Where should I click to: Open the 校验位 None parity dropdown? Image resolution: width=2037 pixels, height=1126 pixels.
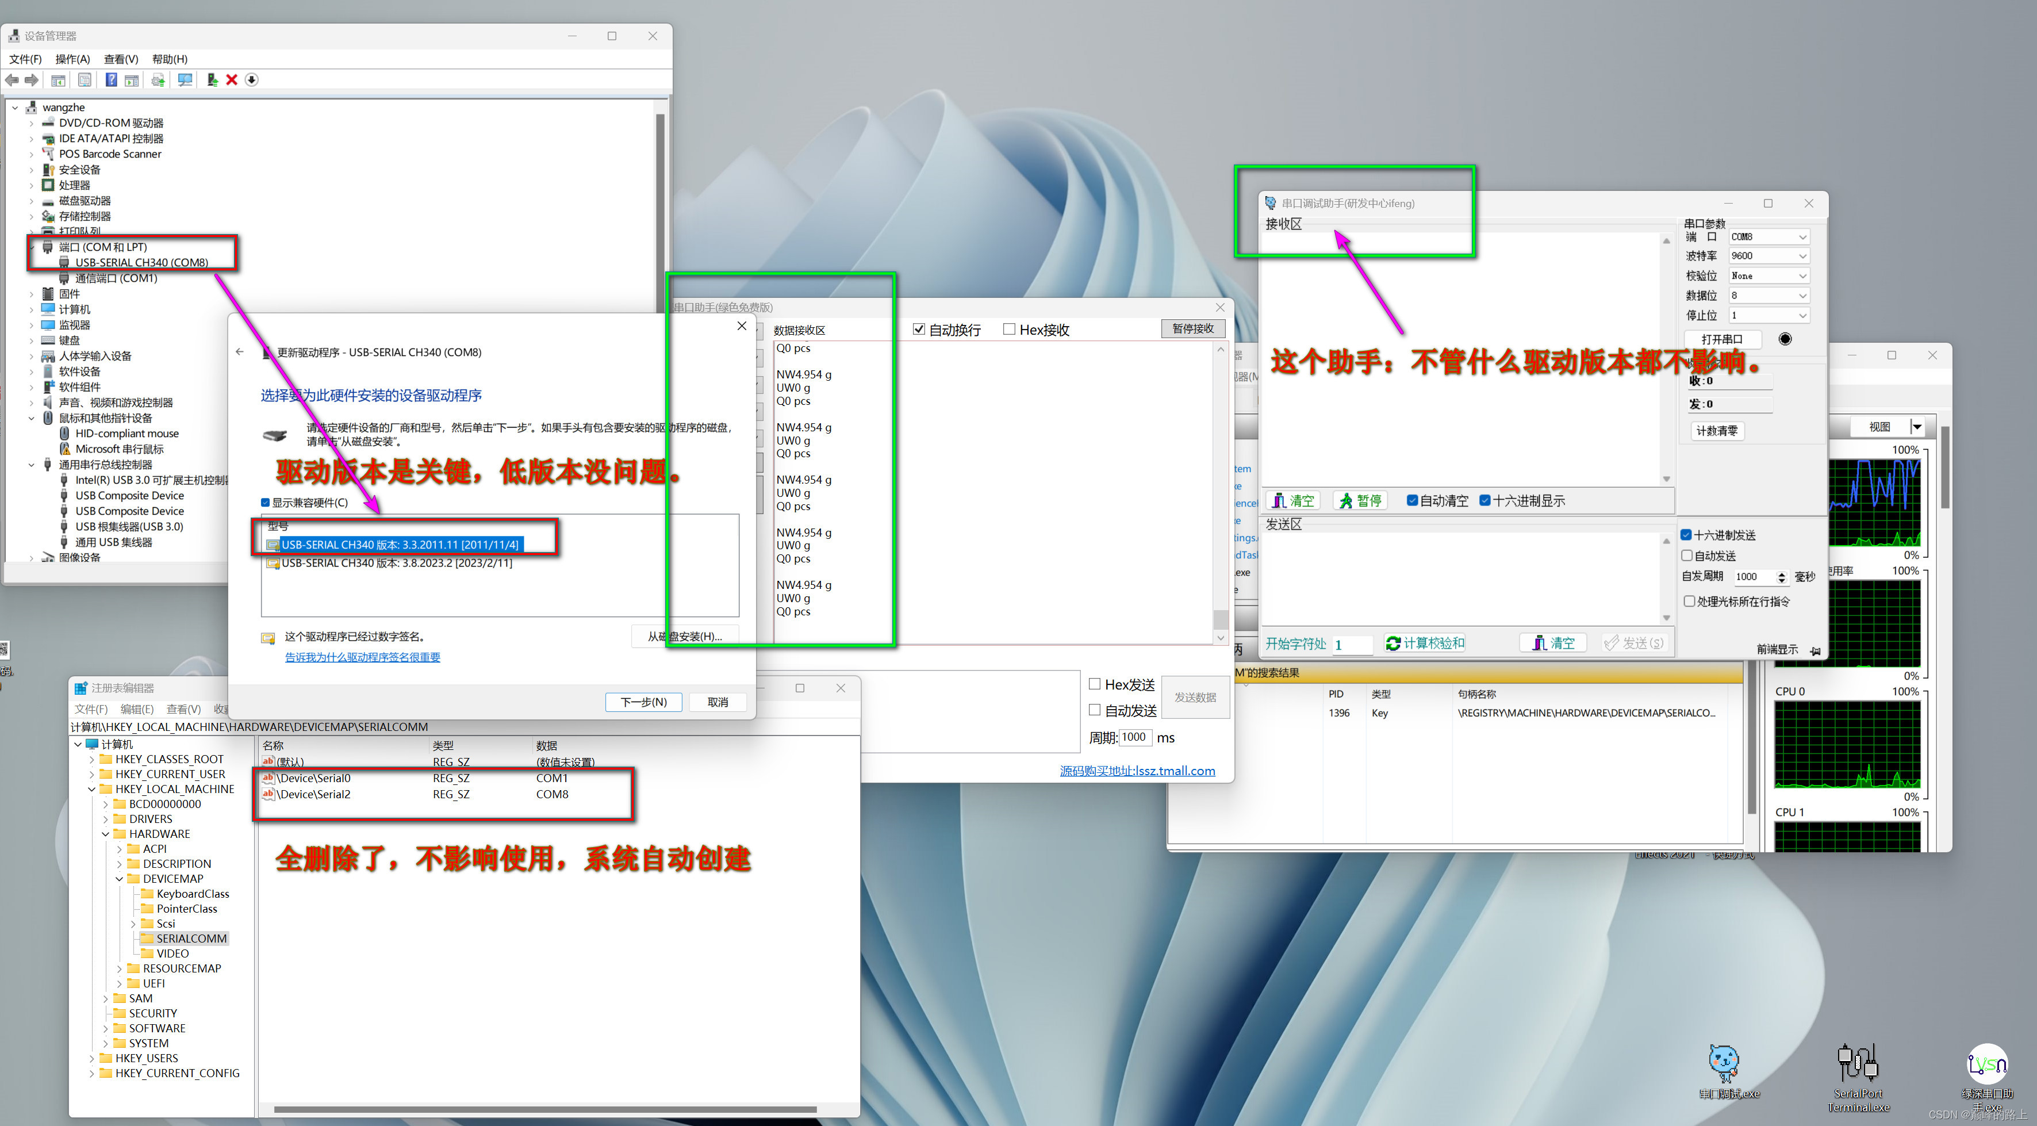pos(1769,276)
